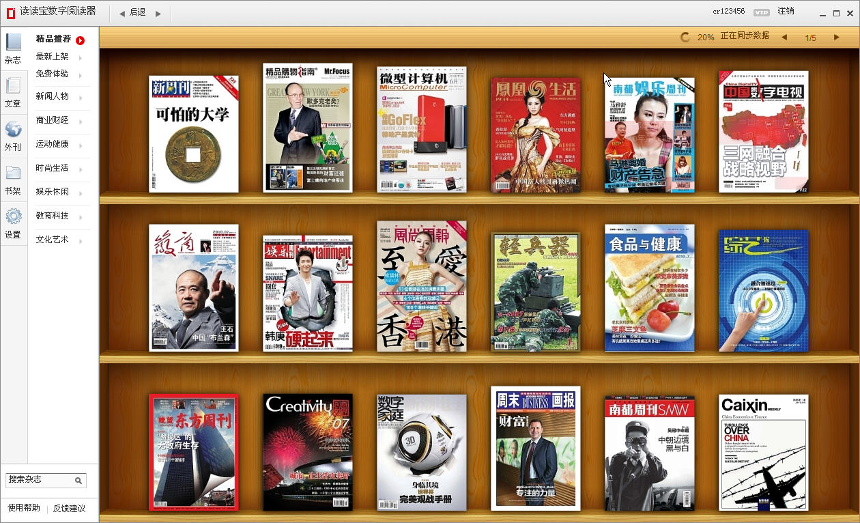Viewport: 860px width, 523px height.
Task: Expand the arrow beside 娱乐休闲
Action: coord(81,193)
